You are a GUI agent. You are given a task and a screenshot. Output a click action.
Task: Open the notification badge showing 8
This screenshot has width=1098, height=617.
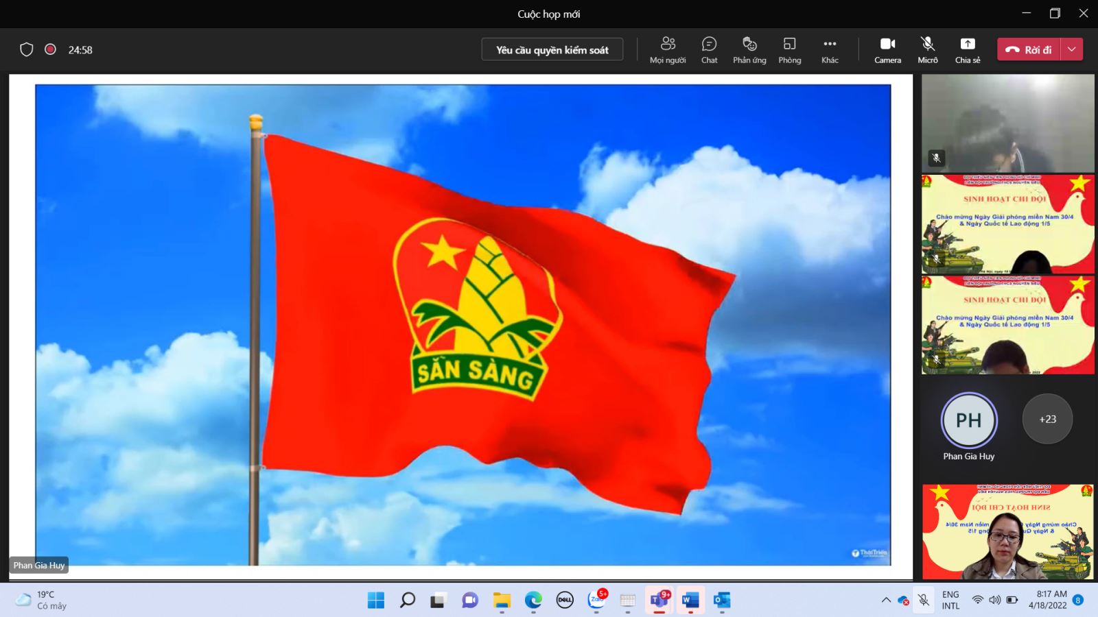tap(1078, 600)
